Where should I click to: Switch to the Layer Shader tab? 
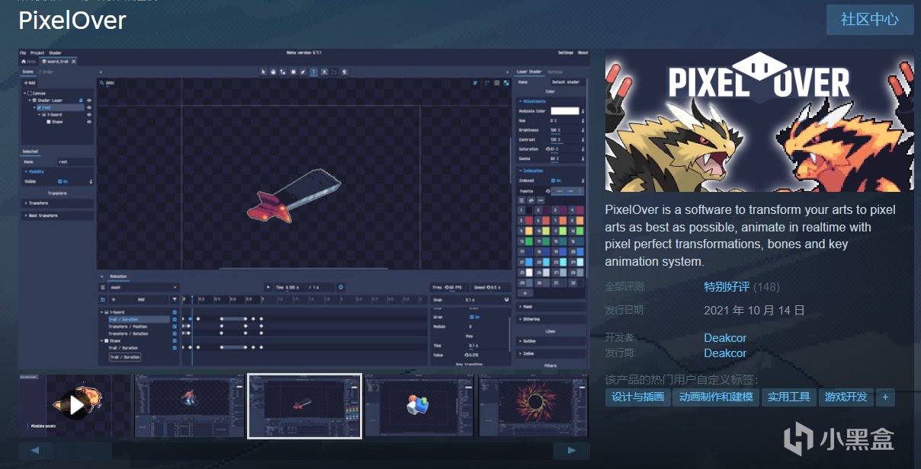click(x=529, y=72)
